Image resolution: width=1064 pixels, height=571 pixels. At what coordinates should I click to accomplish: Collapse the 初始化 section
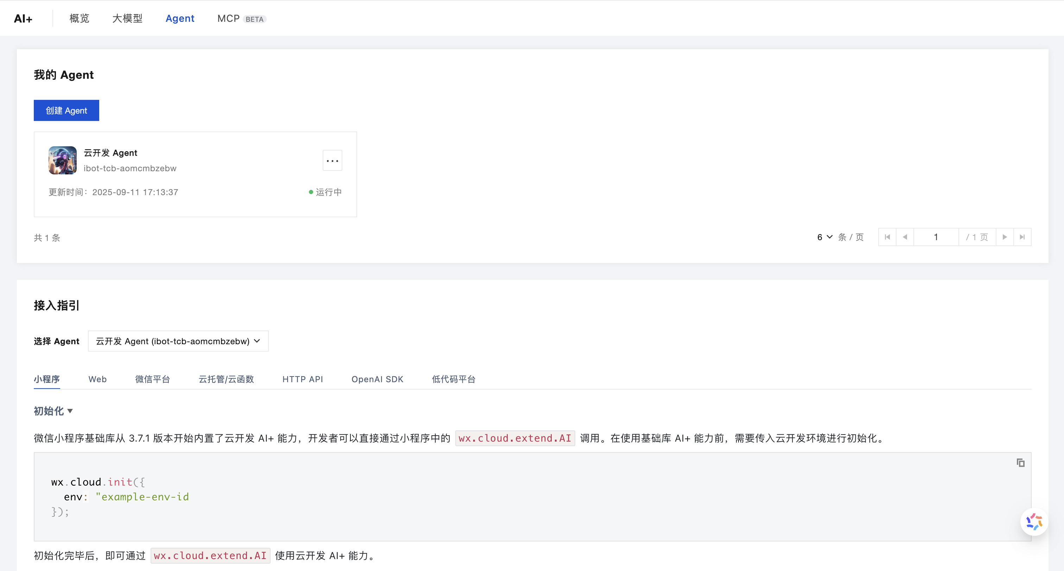(x=53, y=411)
